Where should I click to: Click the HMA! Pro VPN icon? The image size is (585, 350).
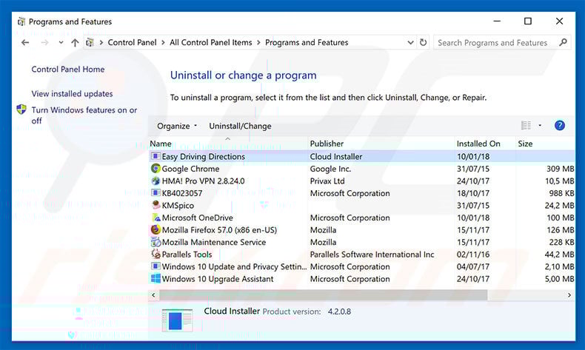pos(156,181)
